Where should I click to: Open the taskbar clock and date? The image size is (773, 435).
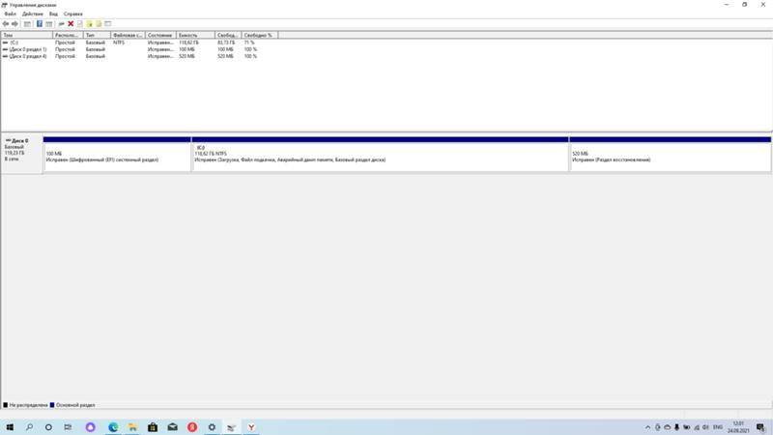coord(738,427)
